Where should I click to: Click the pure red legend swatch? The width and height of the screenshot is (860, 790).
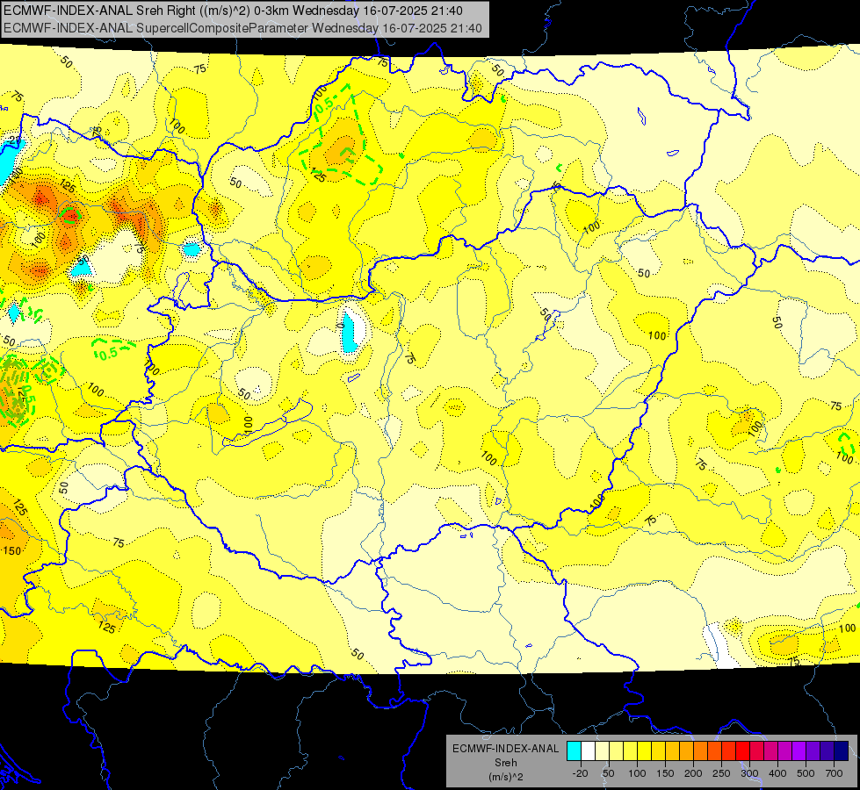[743, 750]
